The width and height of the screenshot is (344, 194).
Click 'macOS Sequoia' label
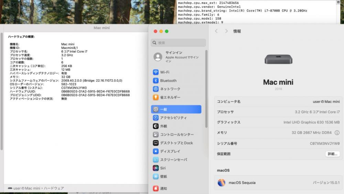(242, 183)
